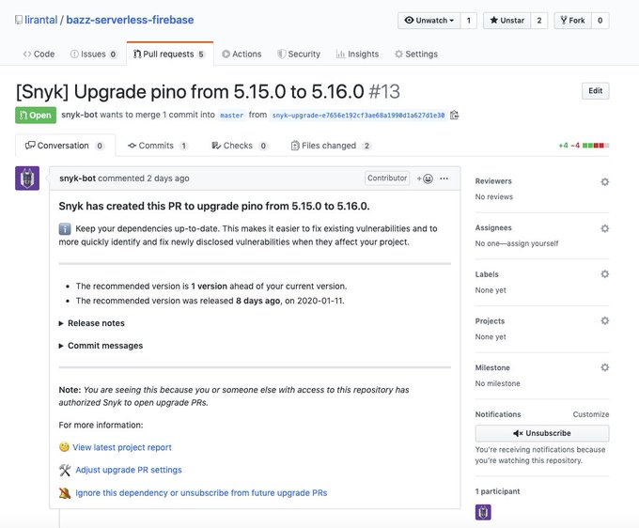Screen dimensions: 639x528
Task: Switch to the Issues tab
Action: tap(93, 54)
